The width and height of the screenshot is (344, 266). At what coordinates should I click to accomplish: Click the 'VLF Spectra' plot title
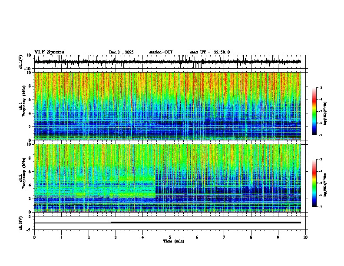49,52
